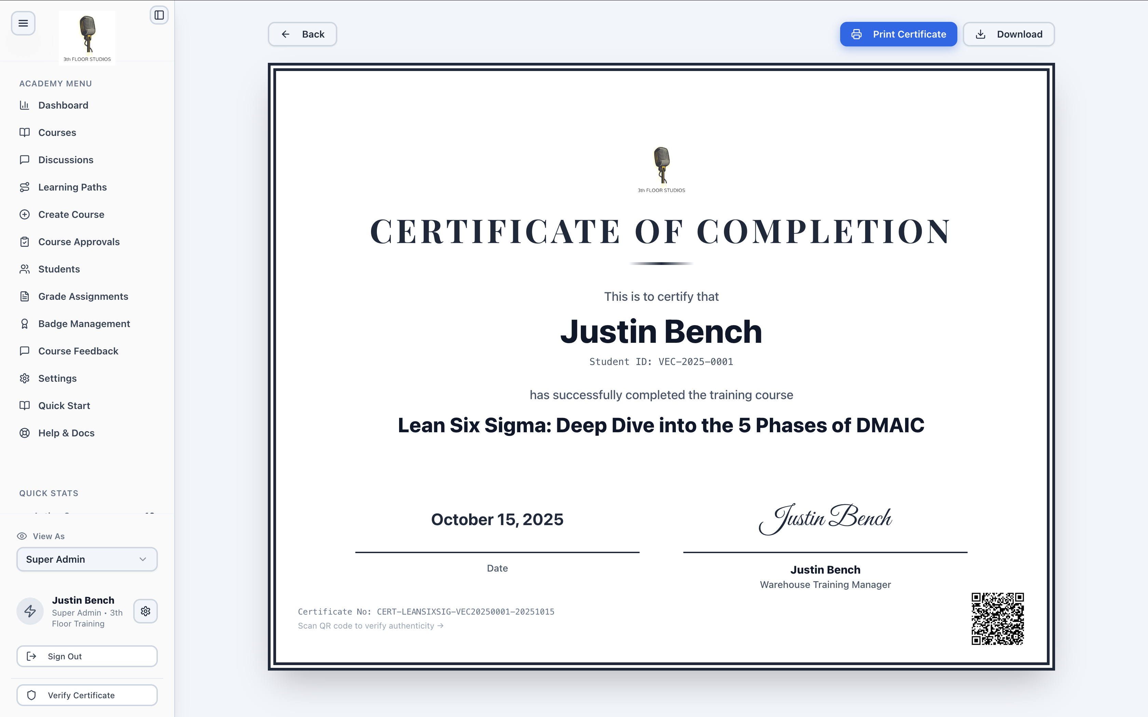This screenshot has width=1148, height=717.
Task: Click the QUICK STATS heading
Action: 49,493
